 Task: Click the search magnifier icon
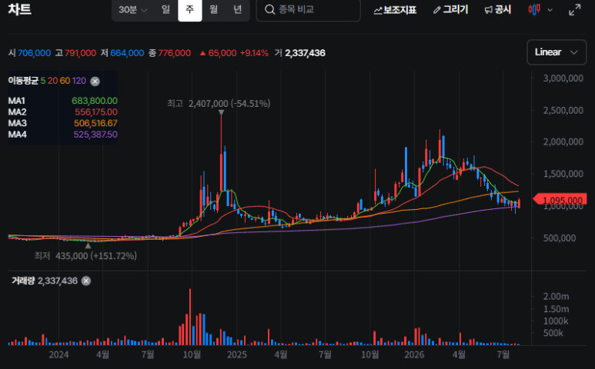tap(269, 9)
